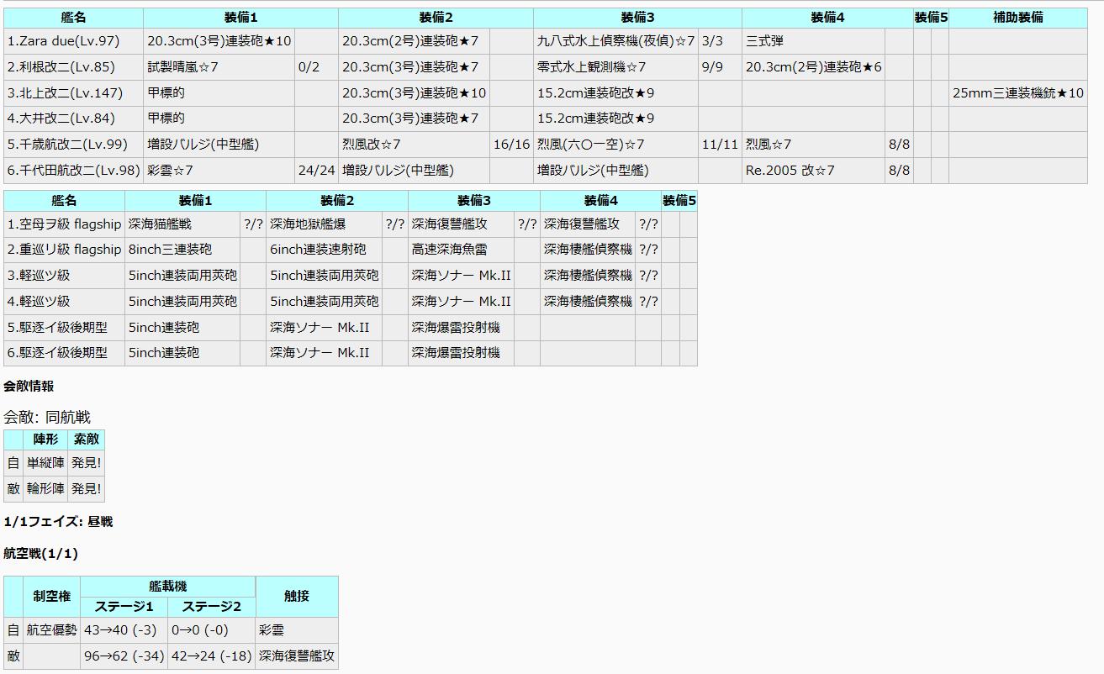Screen dimensions: 1104x674
Task: Select 5.千歳航改二(Lv.99)
Action: point(73,145)
